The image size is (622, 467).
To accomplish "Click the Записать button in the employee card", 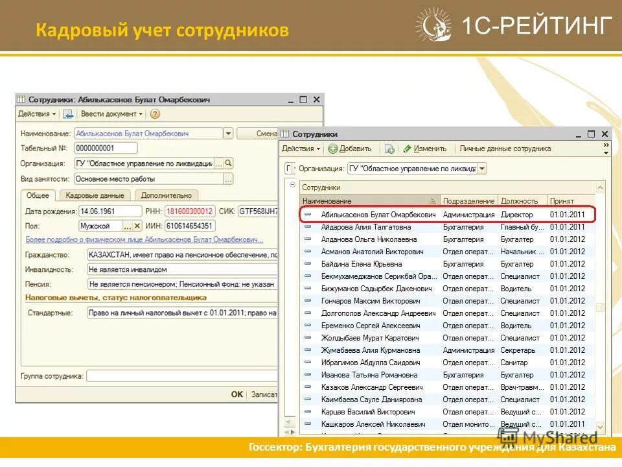I will tap(264, 394).
